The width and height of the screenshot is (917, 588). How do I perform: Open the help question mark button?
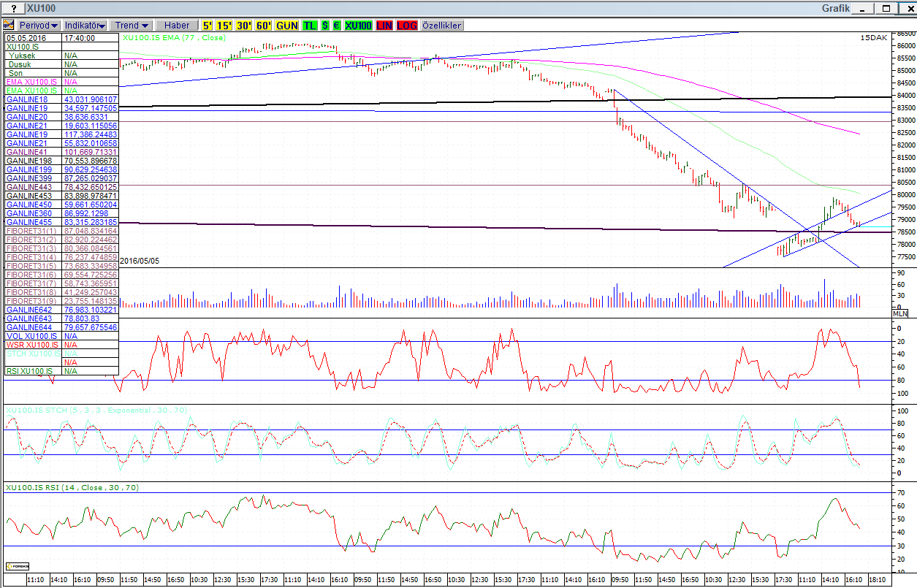(13, 8)
